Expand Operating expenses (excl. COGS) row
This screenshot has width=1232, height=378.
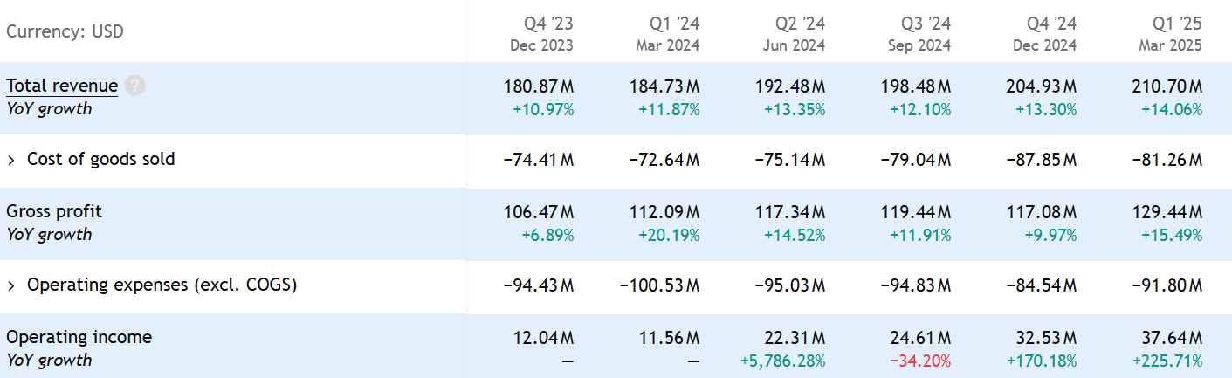click(12, 285)
